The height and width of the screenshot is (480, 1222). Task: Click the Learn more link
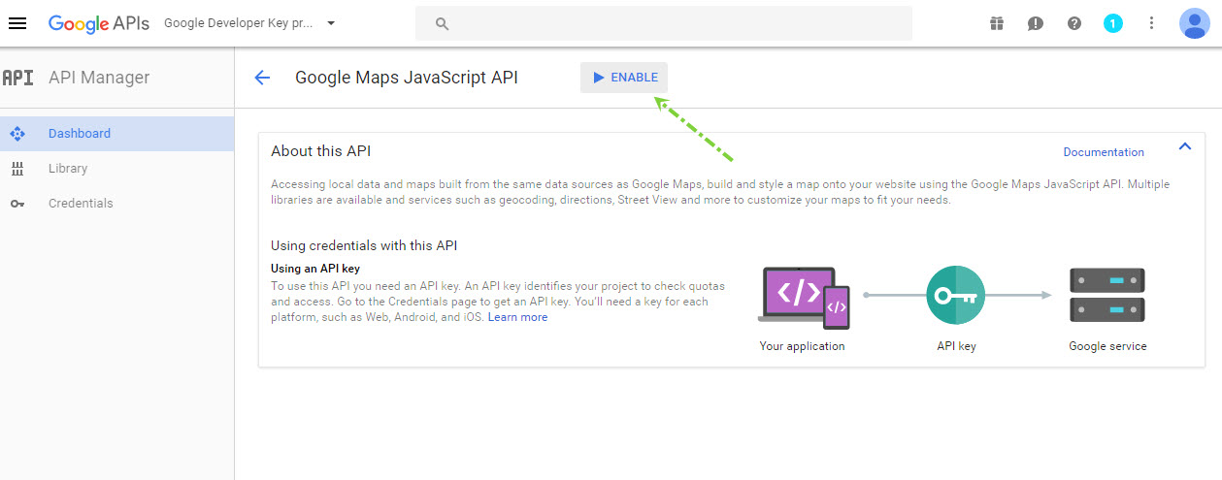[517, 317]
